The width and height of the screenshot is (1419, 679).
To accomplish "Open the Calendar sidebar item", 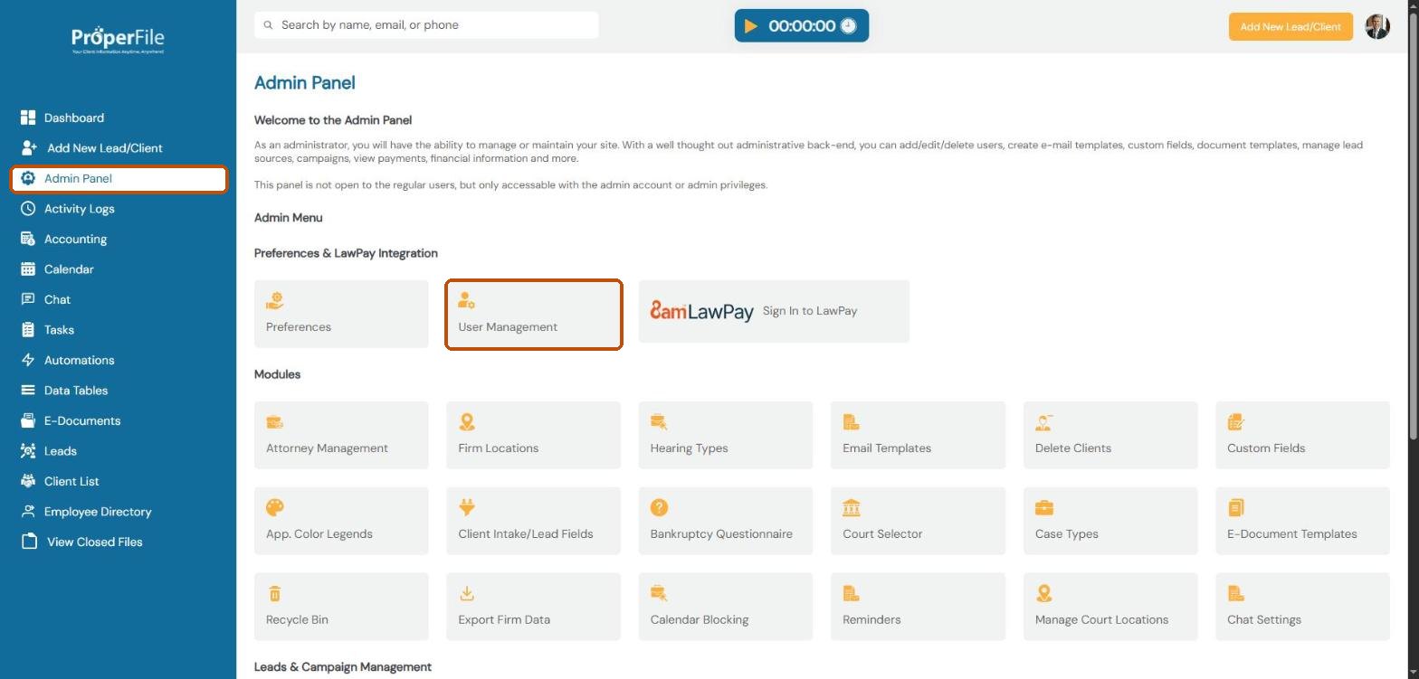I will tap(119, 269).
